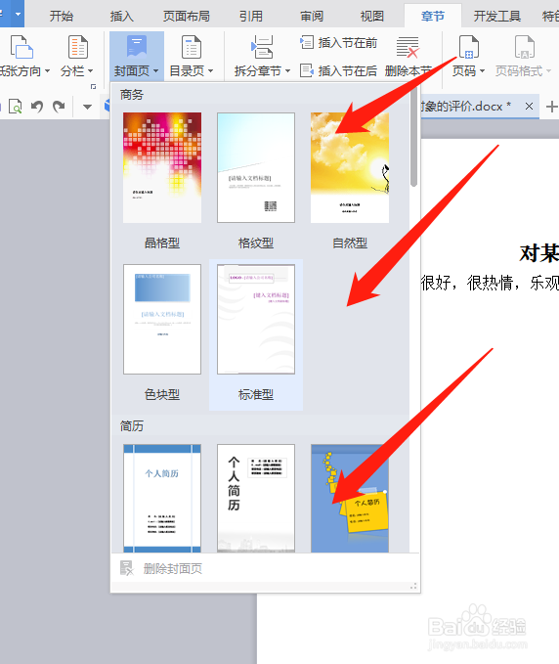Click the 晶格型 caption text
Viewport: 559px width, 664px height.
[162, 243]
